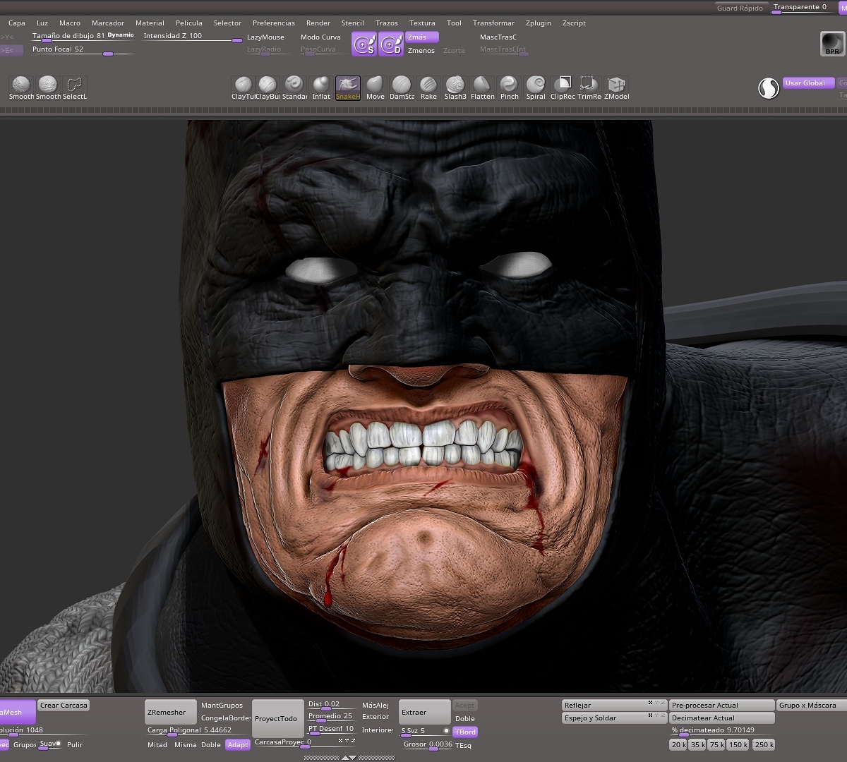This screenshot has width=847, height=762.
Task: Adjust % decimateado slider
Action: pyautogui.click(x=721, y=731)
